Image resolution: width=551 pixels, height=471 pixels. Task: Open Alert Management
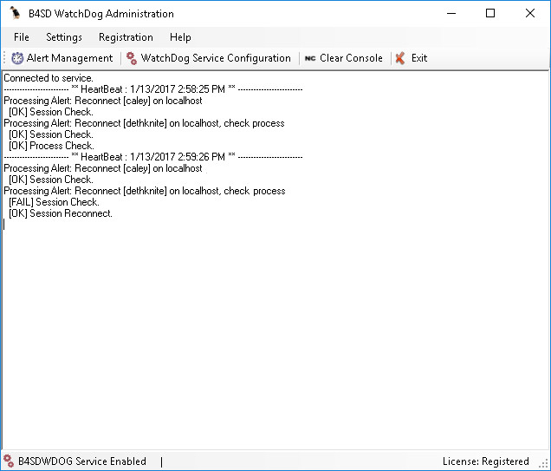[62, 58]
